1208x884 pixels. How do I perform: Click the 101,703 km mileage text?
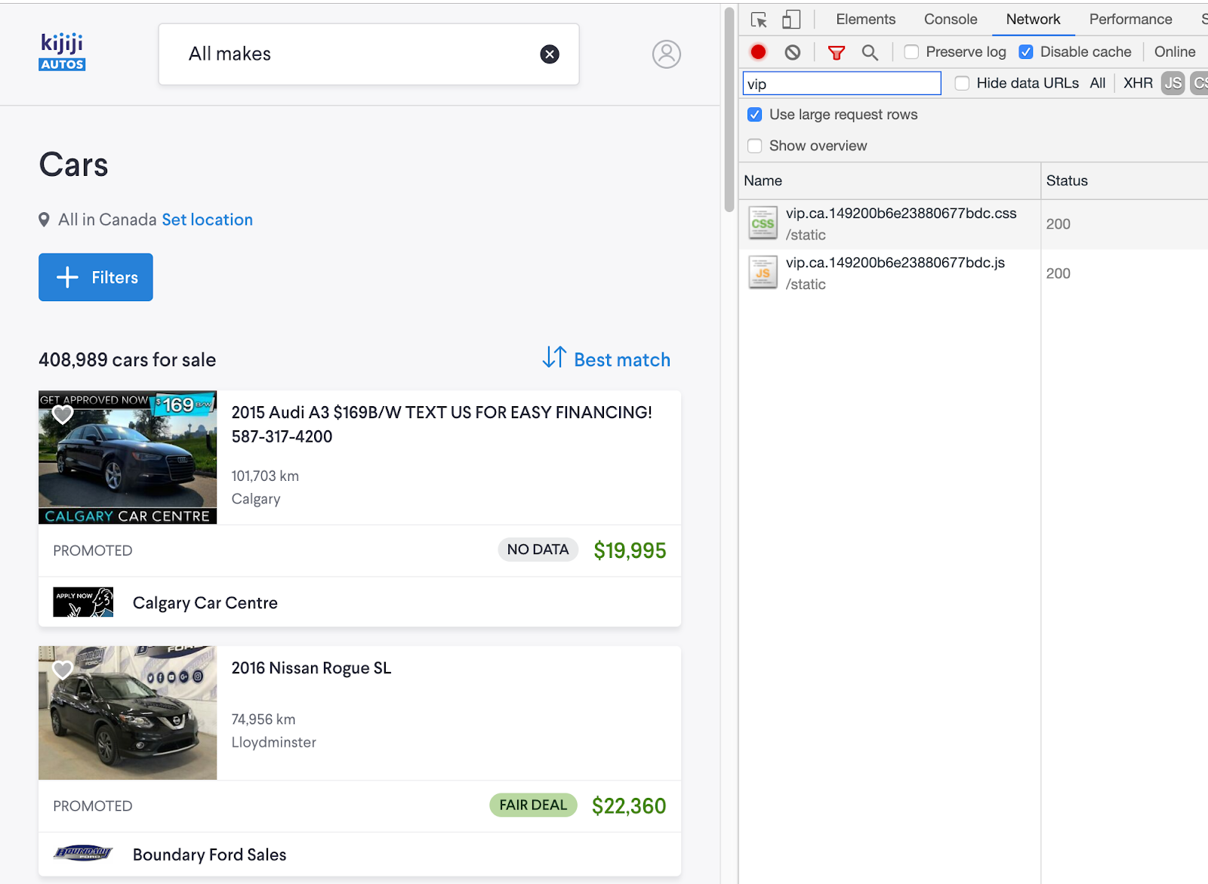(265, 476)
